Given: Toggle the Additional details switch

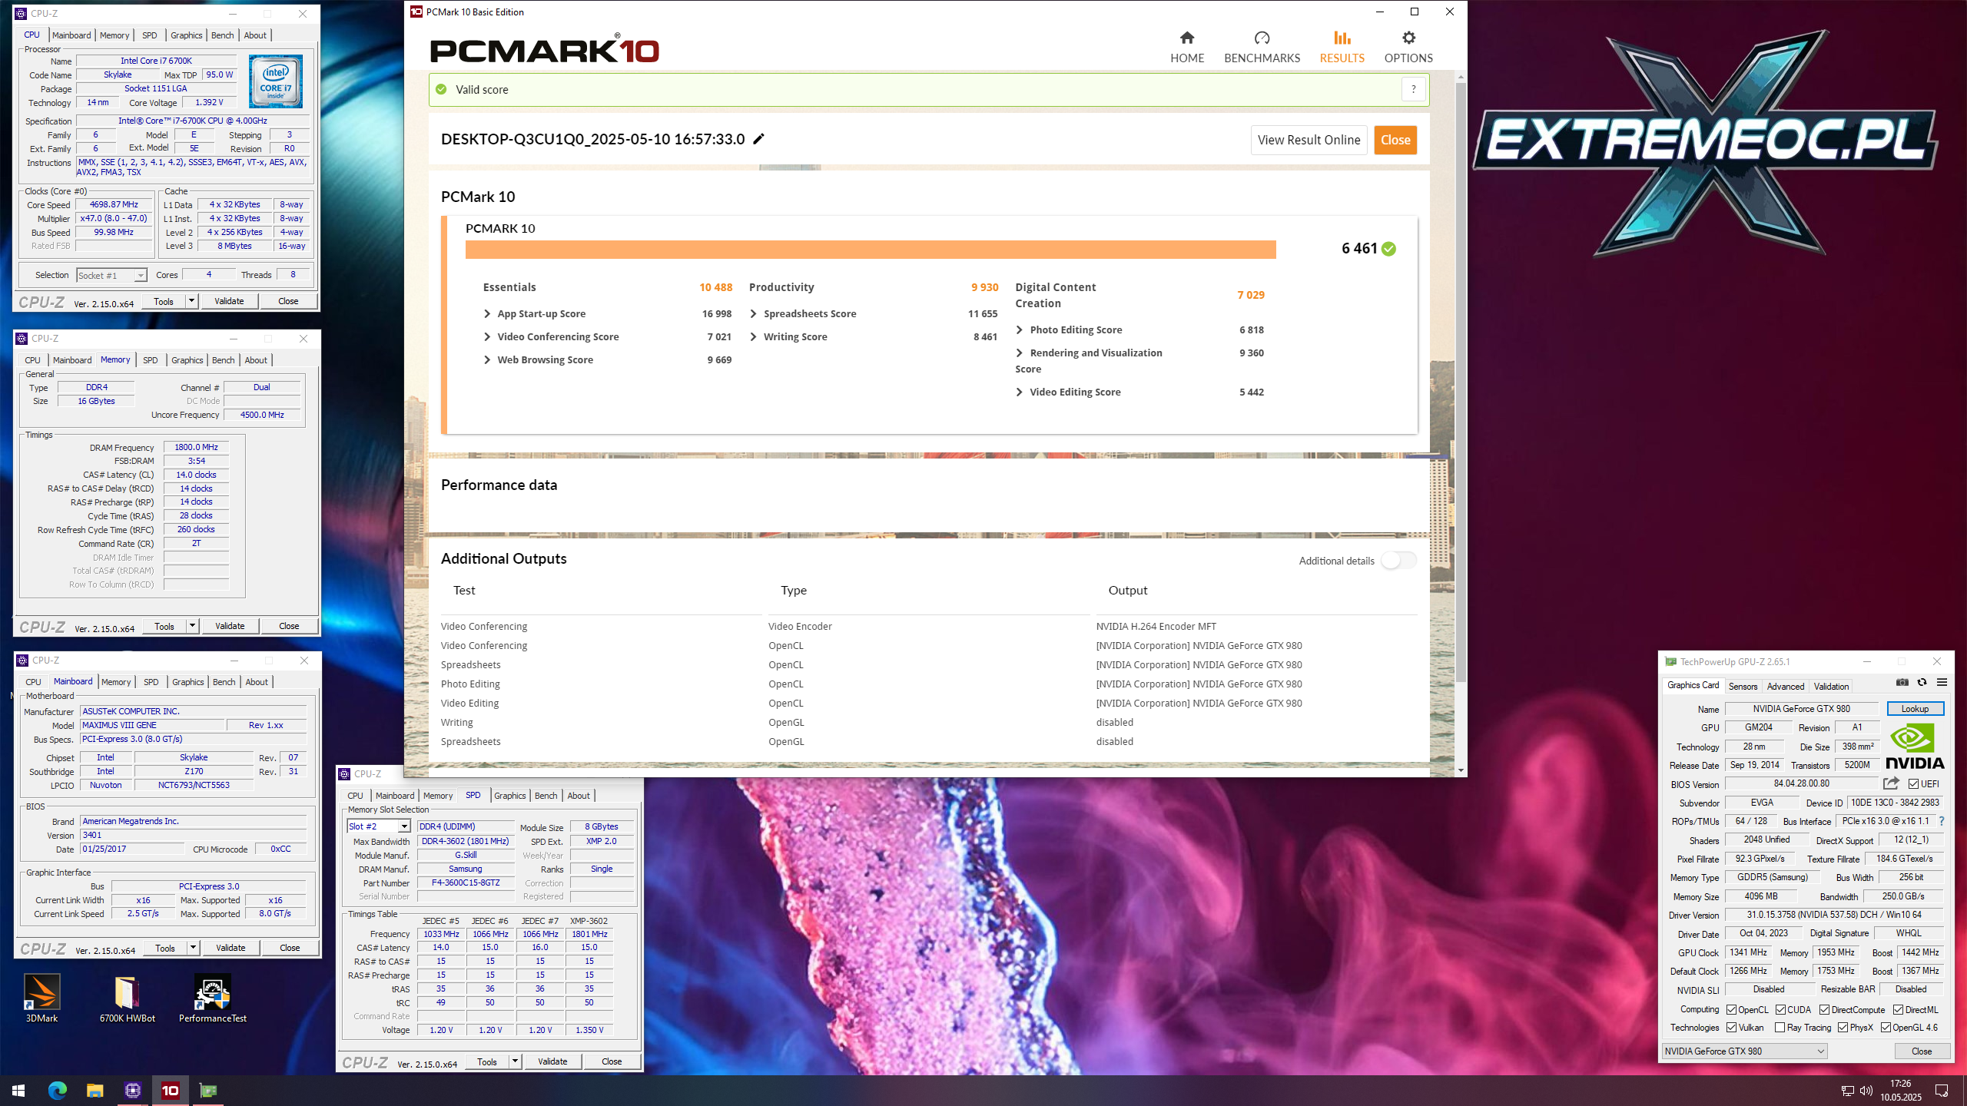Looking at the screenshot, I should coord(1398,561).
